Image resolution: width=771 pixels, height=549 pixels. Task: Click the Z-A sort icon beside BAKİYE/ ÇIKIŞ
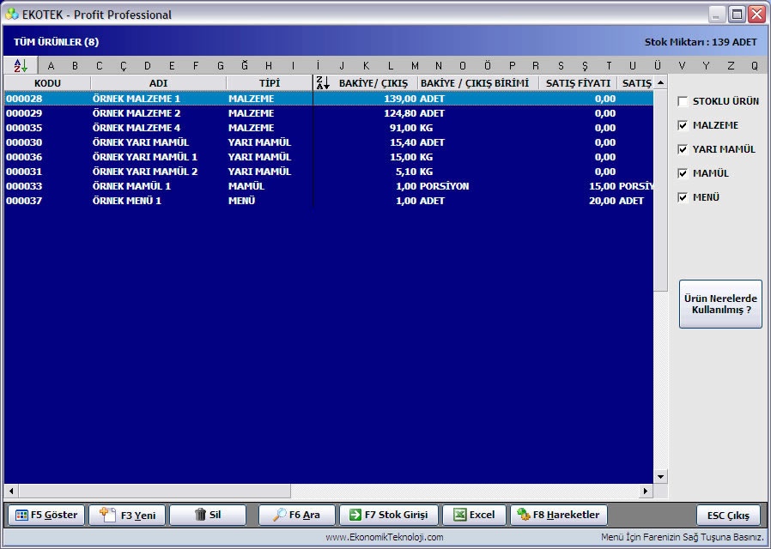click(x=323, y=83)
